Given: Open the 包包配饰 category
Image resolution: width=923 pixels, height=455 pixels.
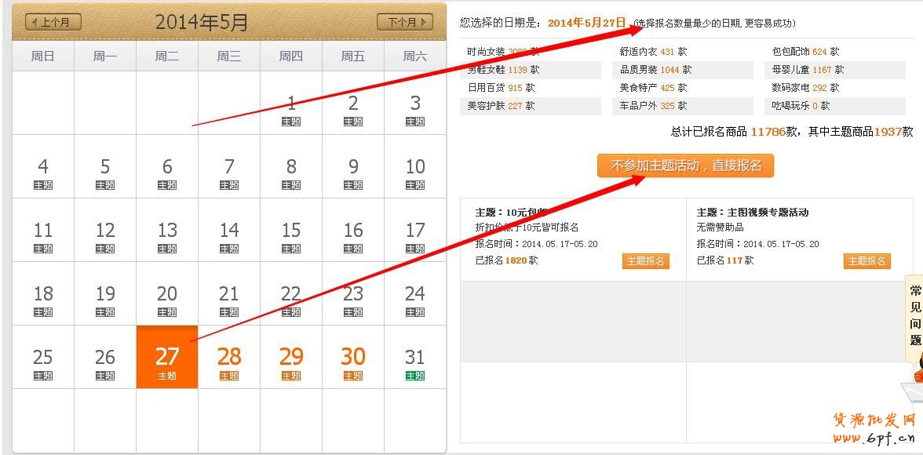Looking at the screenshot, I should 791,52.
